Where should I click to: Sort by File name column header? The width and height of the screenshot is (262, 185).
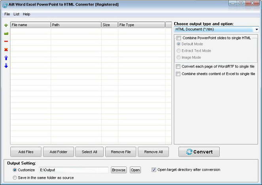pos(30,25)
